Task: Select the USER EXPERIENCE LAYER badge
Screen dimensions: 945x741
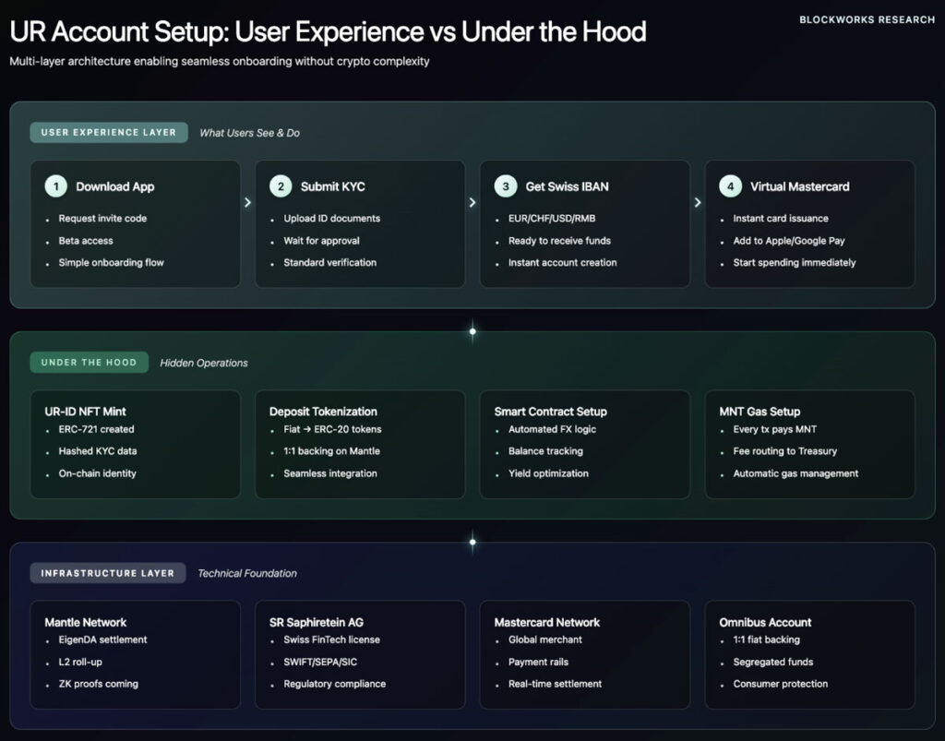Action: point(109,133)
